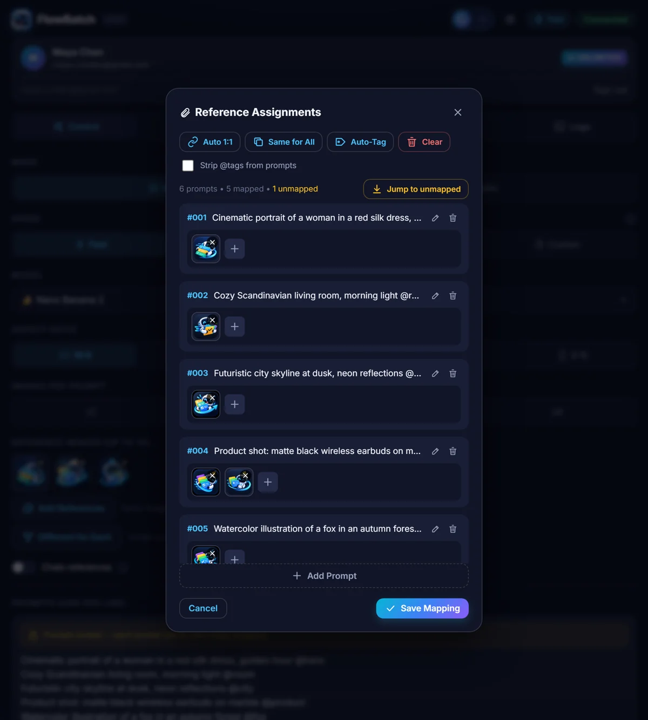Select the second reference thumbnail on prompt #004
The width and height of the screenshot is (648, 720).
coord(239,482)
